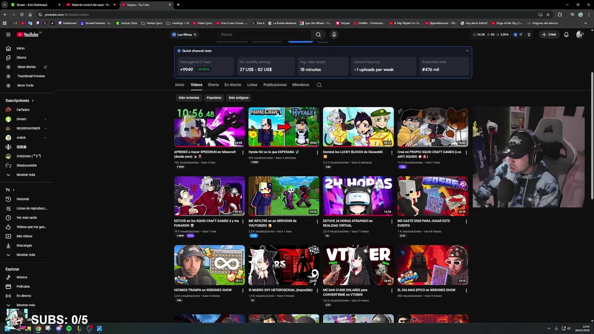Open Spotify from the Windows taskbar

pyautogui.click(x=69, y=328)
